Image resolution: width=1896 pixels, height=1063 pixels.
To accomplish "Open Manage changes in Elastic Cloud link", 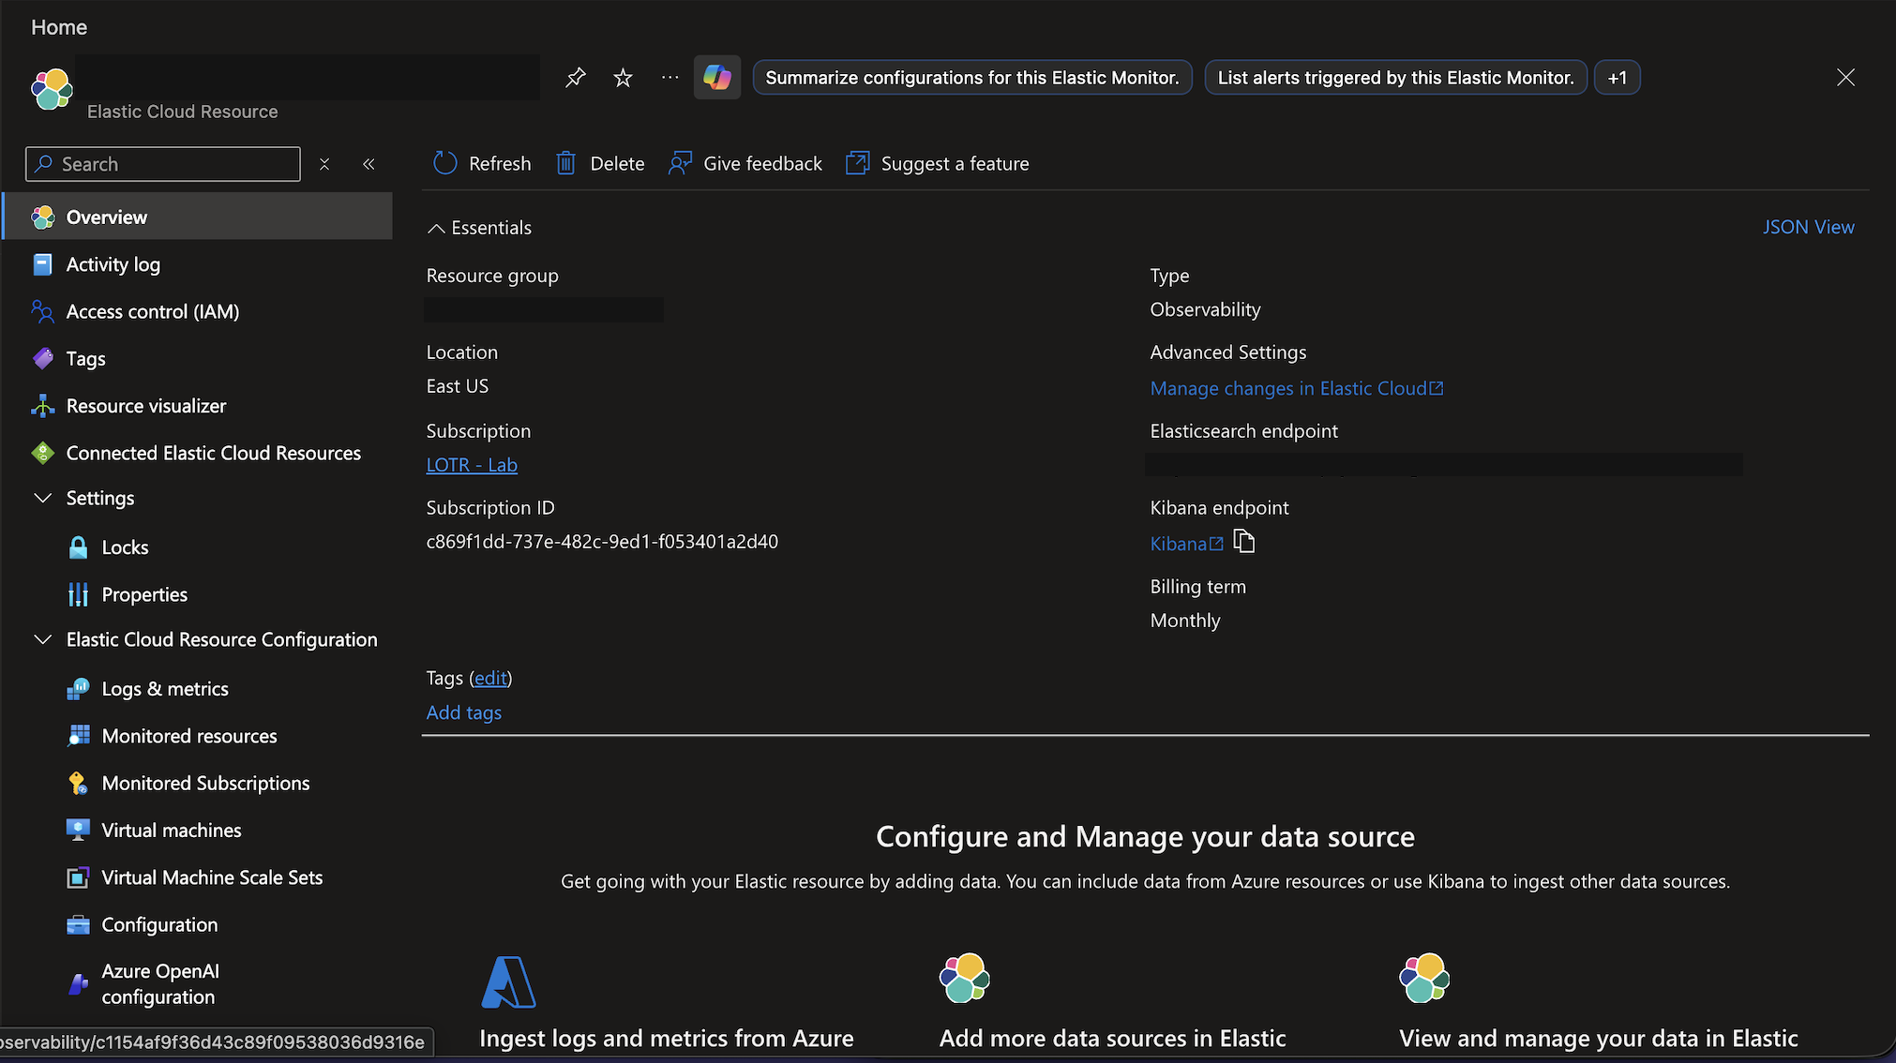I will (1297, 388).
